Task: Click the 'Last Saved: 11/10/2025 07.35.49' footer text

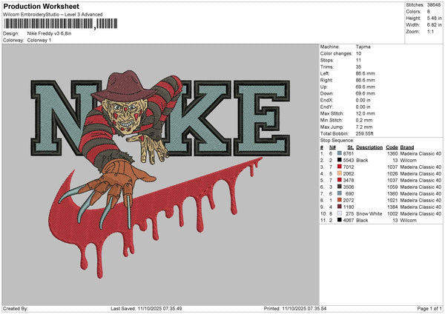Action: (x=146, y=308)
